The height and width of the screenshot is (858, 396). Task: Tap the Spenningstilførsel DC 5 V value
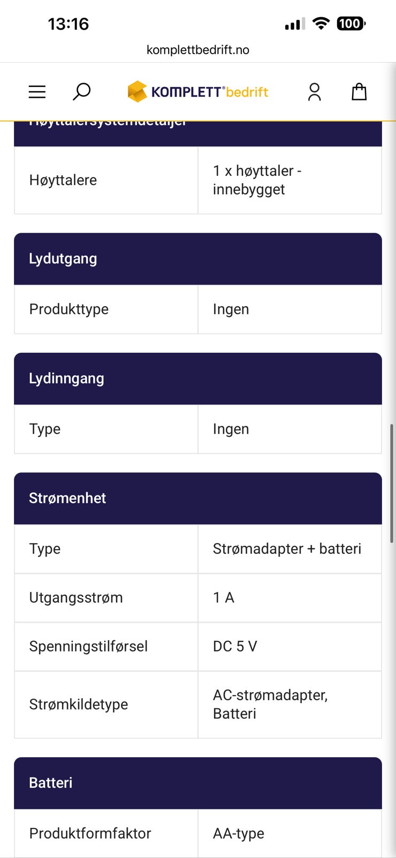point(235,646)
